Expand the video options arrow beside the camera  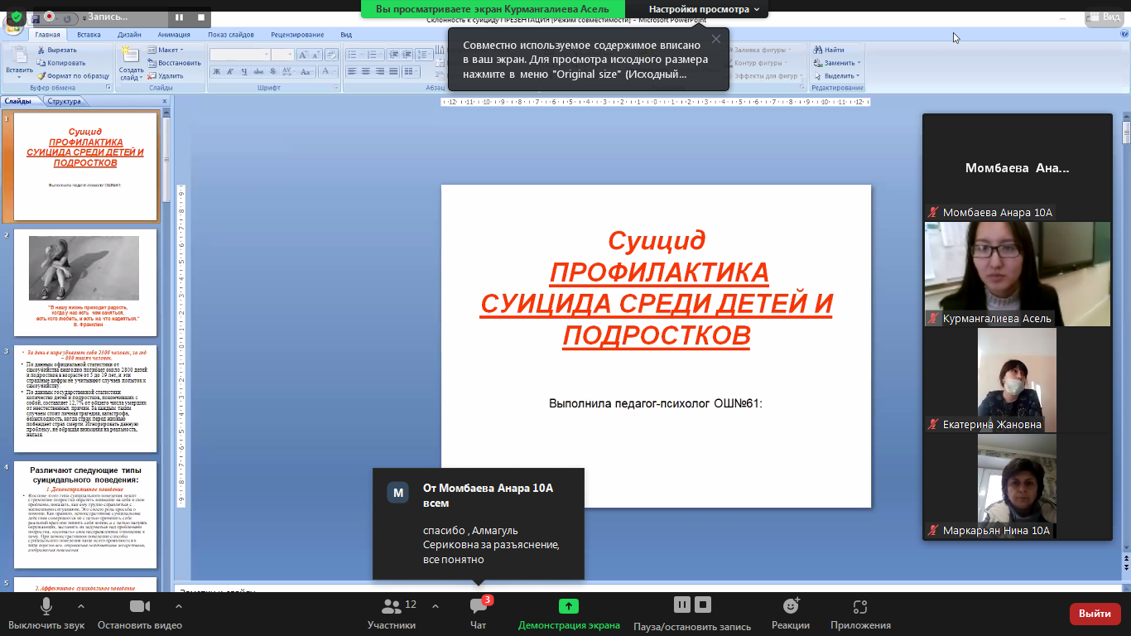[x=179, y=605]
